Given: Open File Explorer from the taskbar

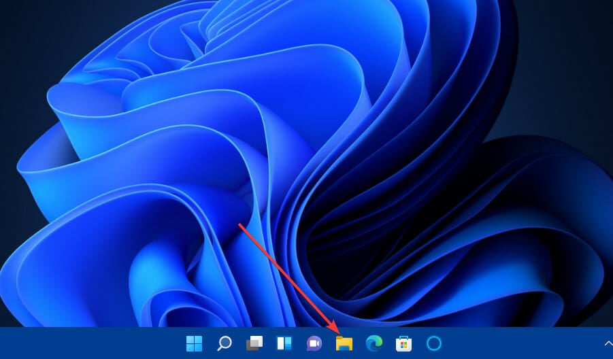Looking at the screenshot, I should point(344,343).
